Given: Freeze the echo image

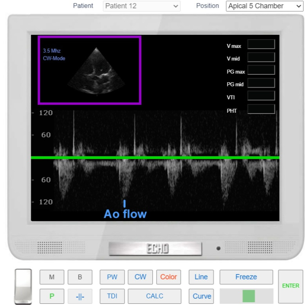Looking at the screenshot, I should [x=246, y=277].
